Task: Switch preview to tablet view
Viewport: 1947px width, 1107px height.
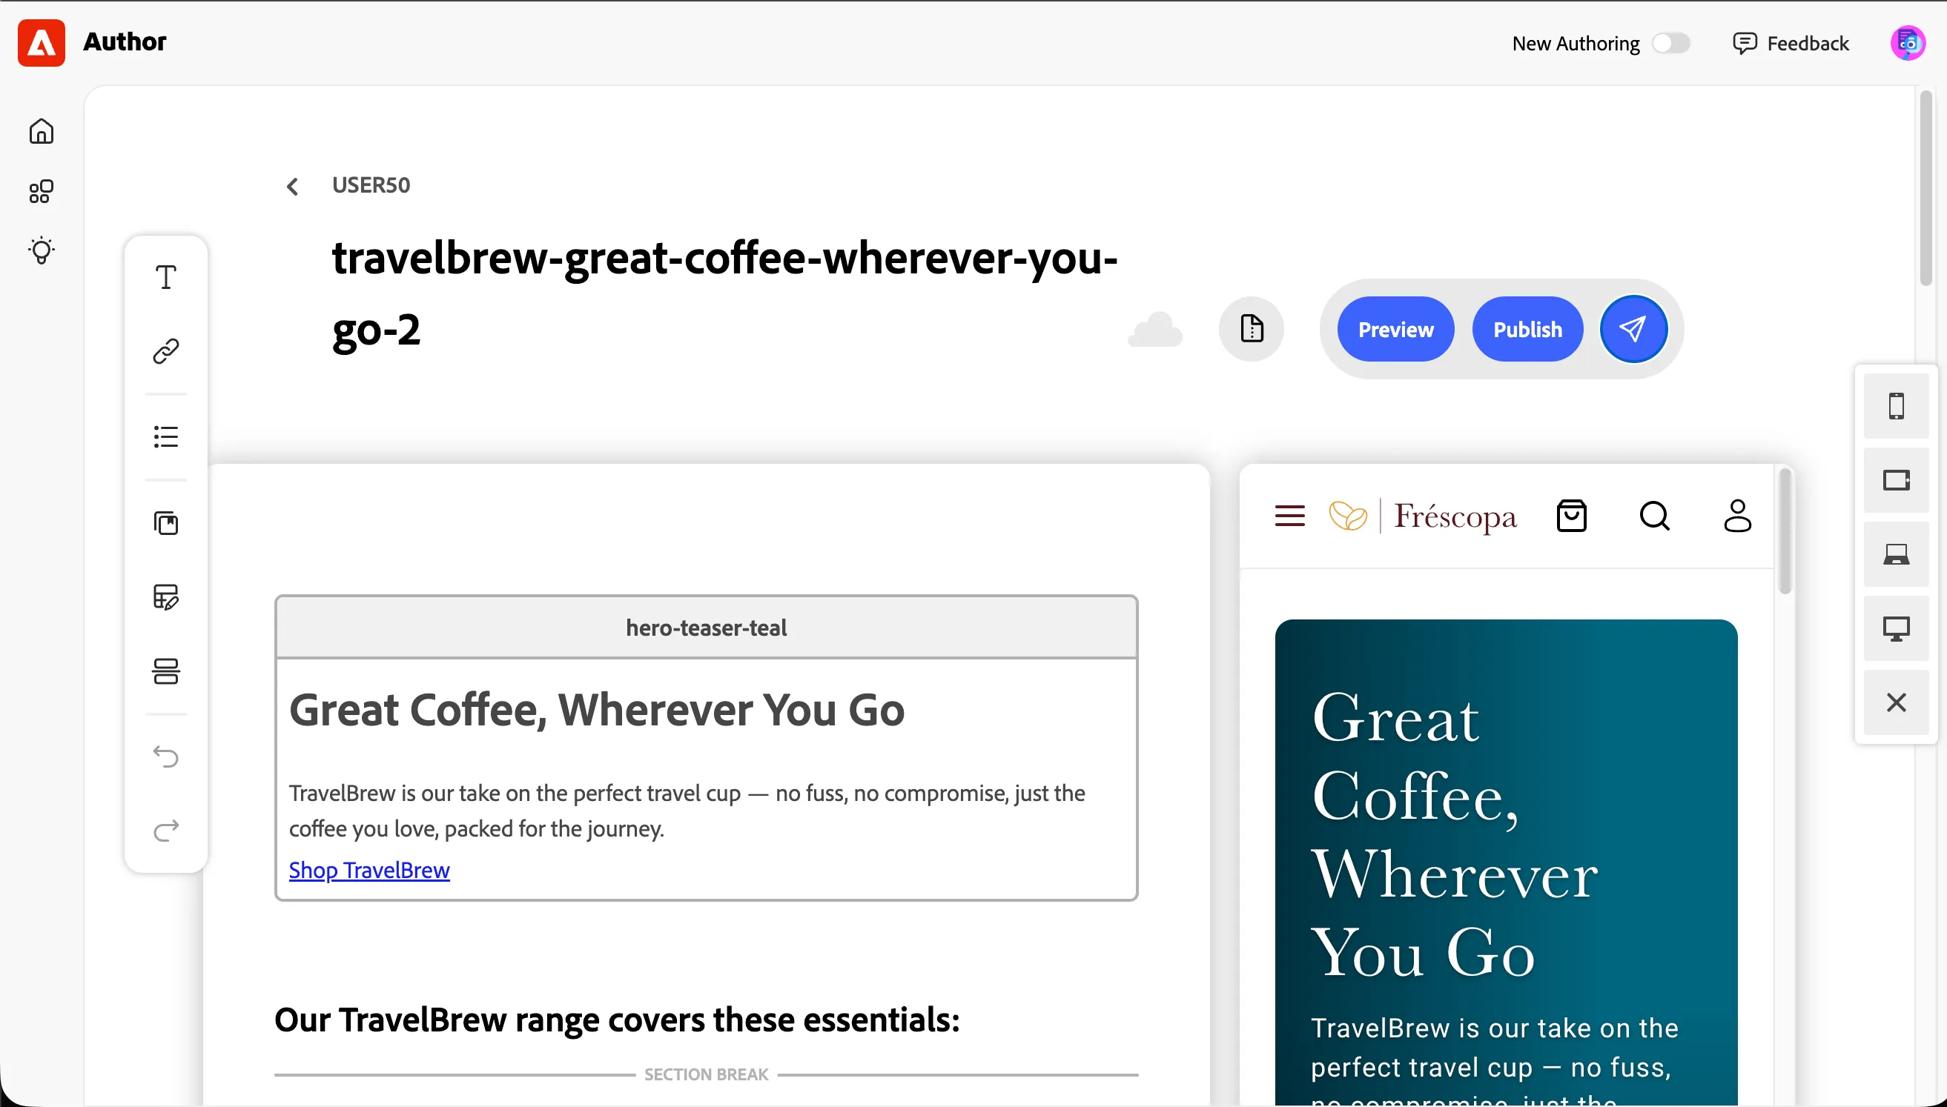Action: pos(1896,480)
